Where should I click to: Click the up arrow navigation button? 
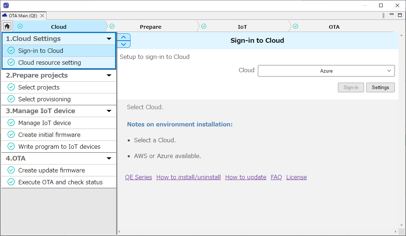click(x=124, y=37)
